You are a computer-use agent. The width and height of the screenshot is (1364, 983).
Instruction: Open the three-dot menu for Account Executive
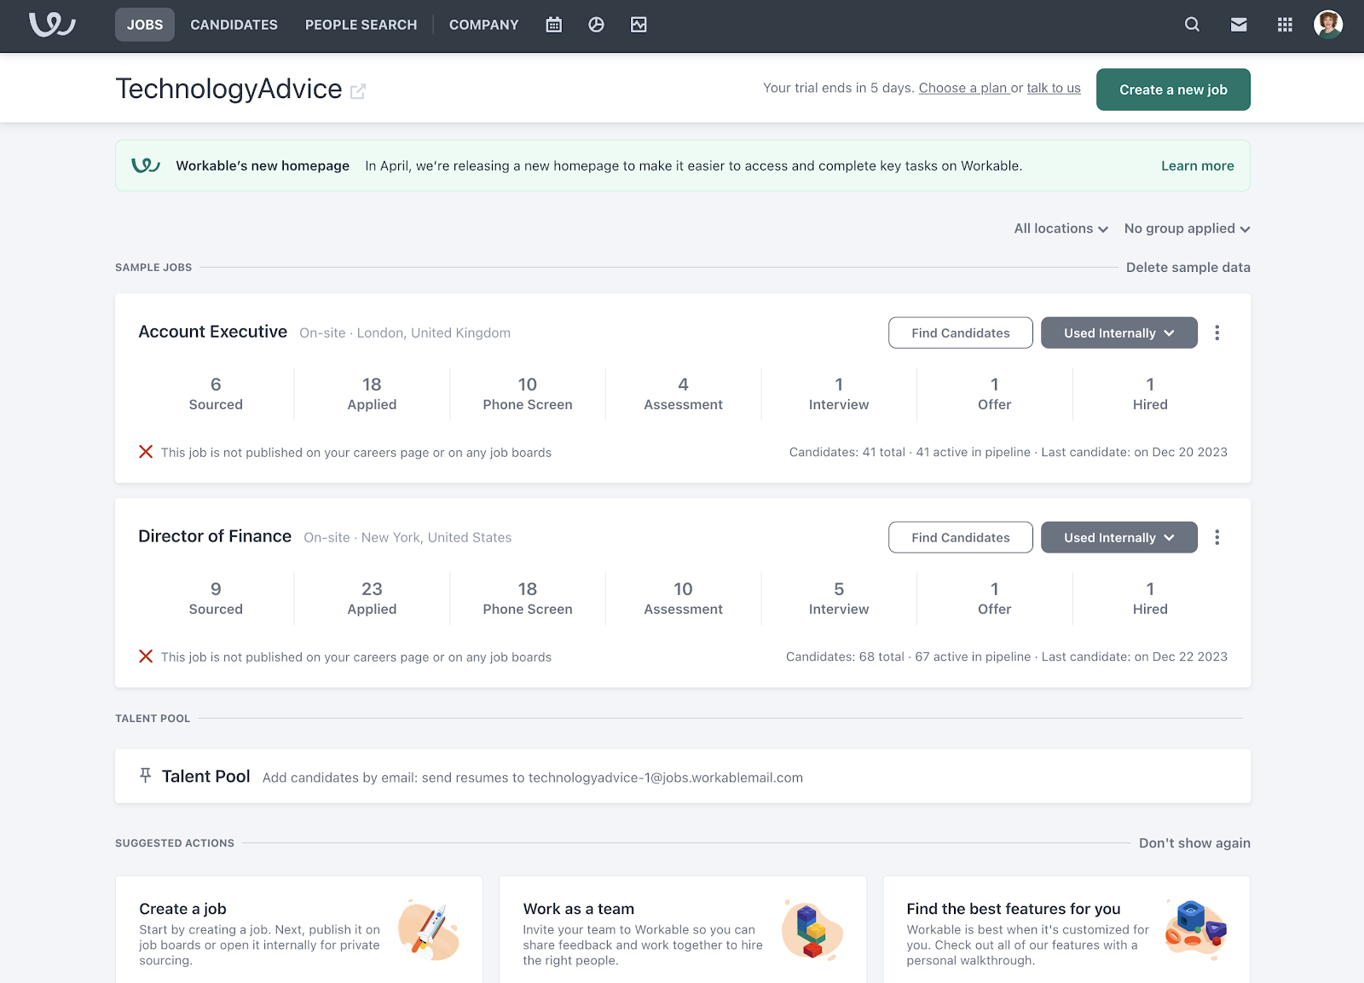click(x=1217, y=332)
